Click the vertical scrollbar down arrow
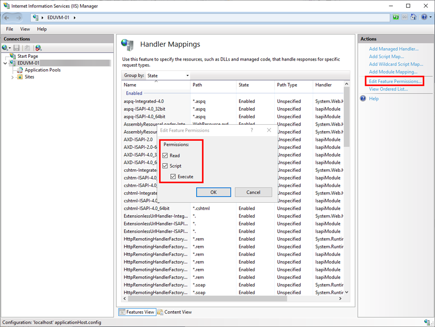 point(347,292)
